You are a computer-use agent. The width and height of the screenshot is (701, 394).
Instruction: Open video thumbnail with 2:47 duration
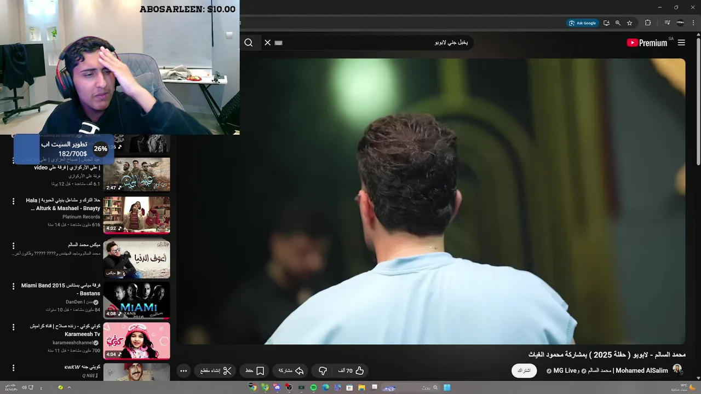(136, 175)
